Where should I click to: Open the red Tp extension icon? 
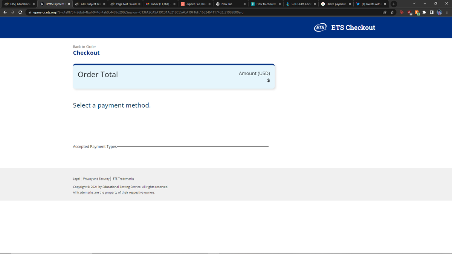pos(402,12)
